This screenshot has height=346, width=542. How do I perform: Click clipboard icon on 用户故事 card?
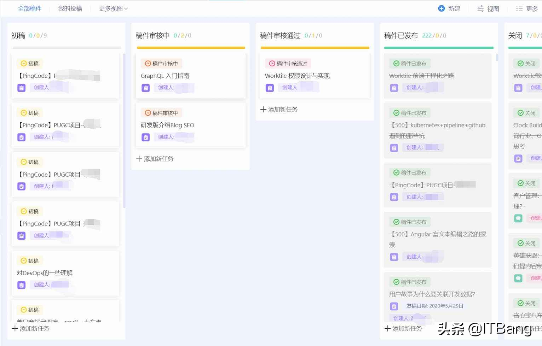[x=394, y=306]
